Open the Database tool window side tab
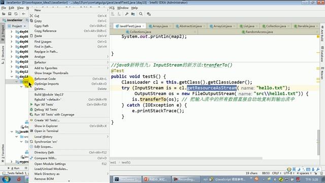Viewport: 325px width, 183px height. tap(322, 54)
